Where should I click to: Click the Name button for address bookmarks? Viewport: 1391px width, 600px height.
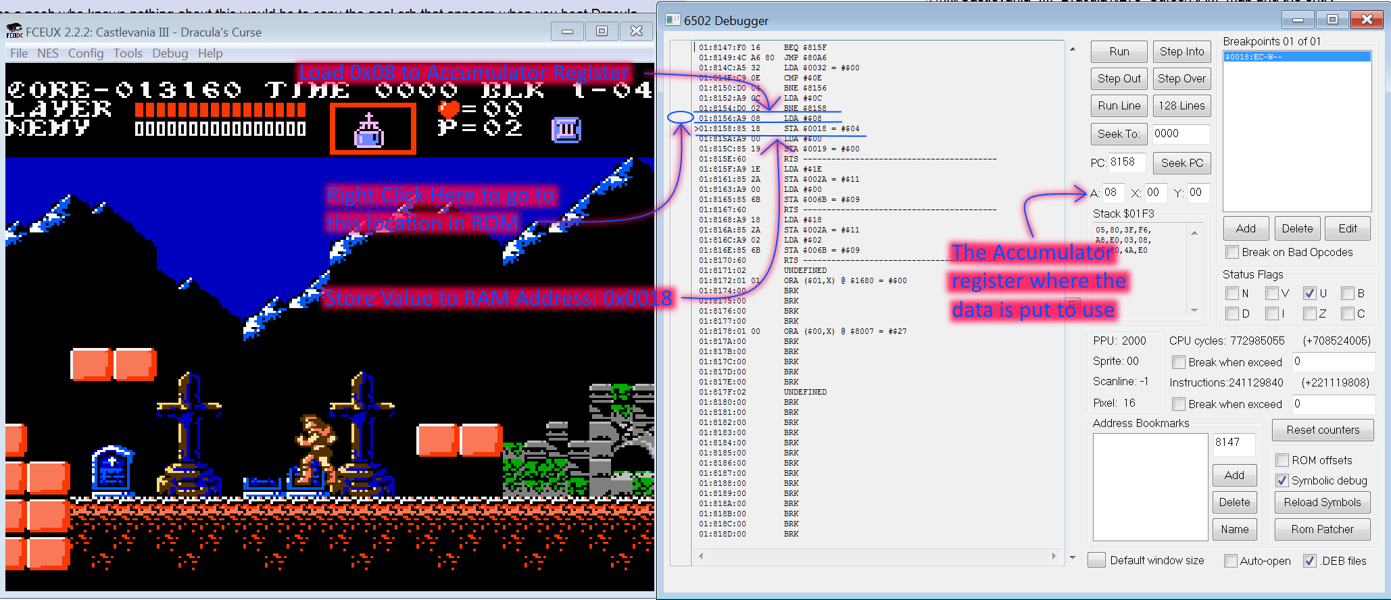(x=1234, y=529)
